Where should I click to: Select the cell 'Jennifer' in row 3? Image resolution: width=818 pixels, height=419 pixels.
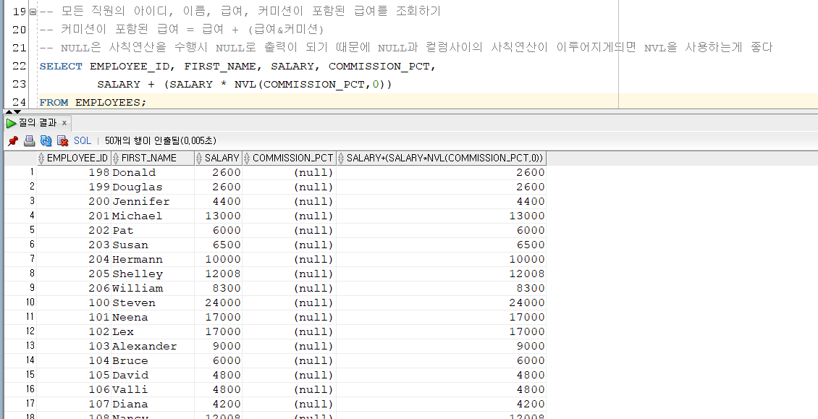click(x=152, y=201)
